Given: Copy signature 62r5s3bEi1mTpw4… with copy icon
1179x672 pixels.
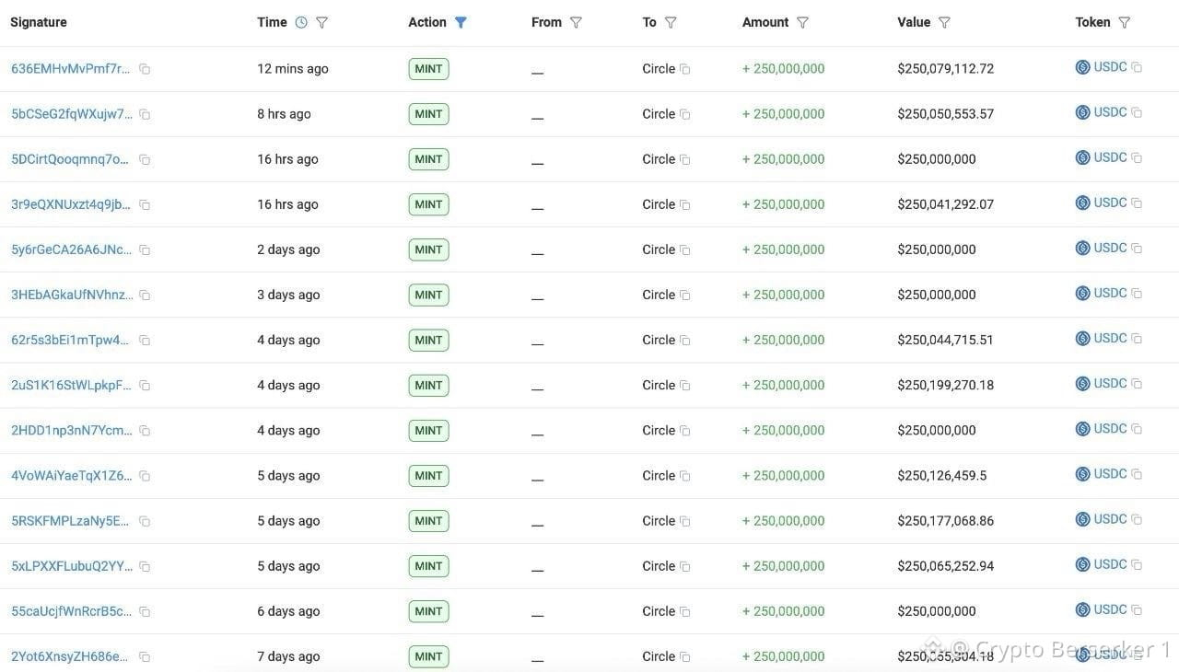Looking at the screenshot, I should (145, 340).
